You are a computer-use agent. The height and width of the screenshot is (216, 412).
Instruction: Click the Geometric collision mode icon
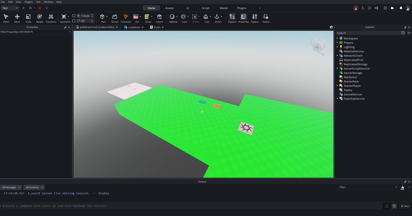(x=64, y=16)
